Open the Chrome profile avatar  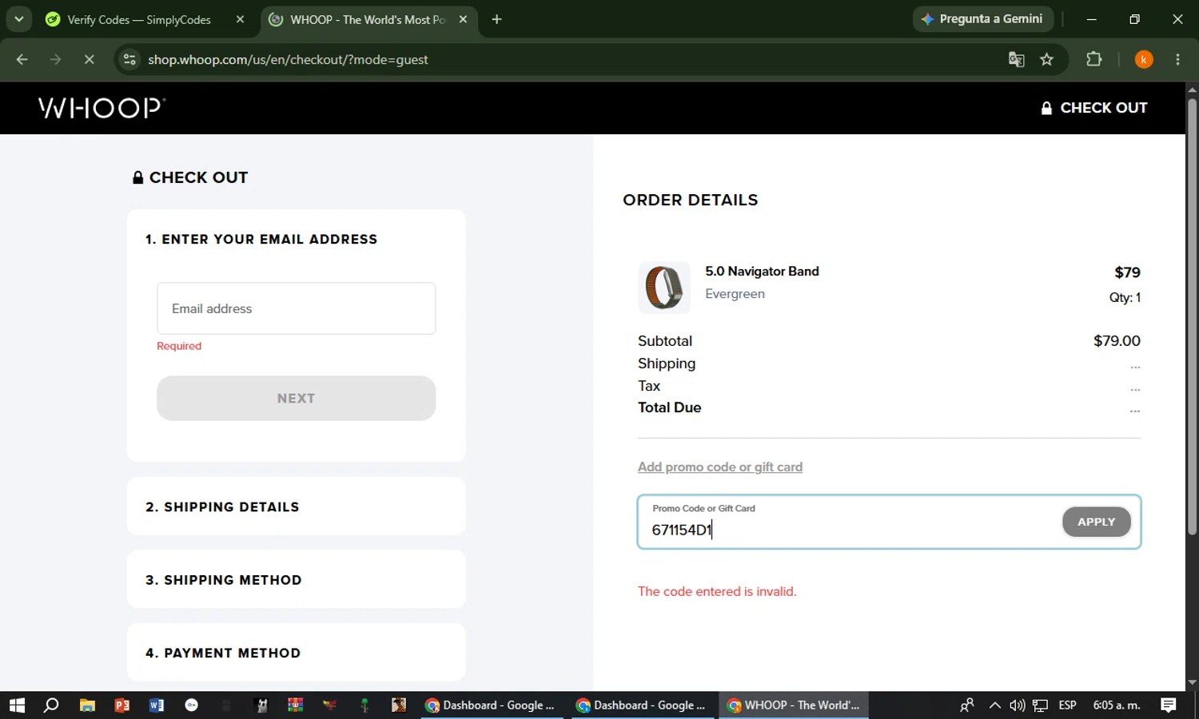point(1144,59)
